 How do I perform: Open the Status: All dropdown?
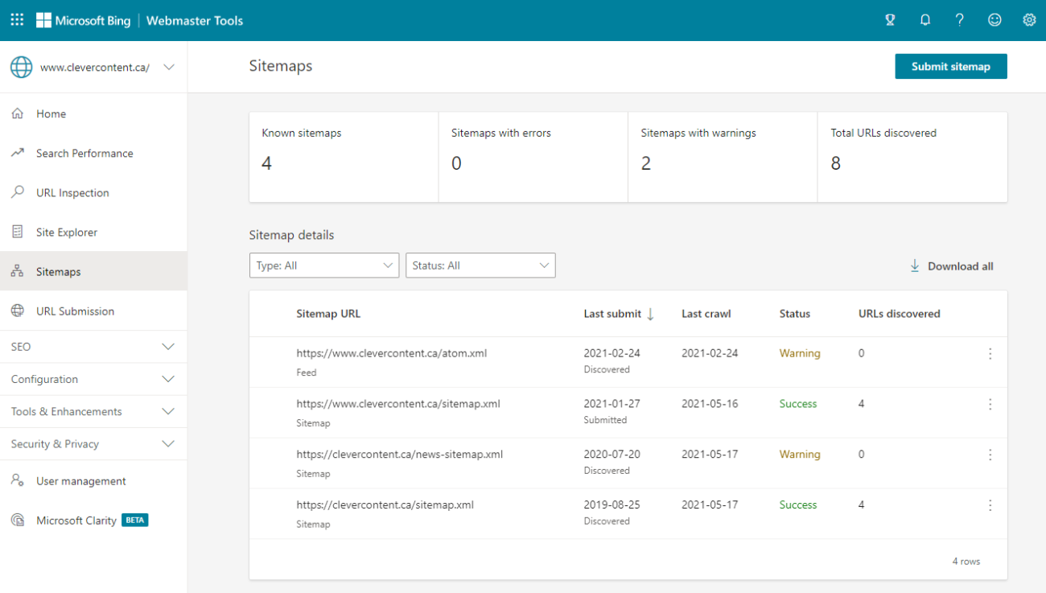click(480, 266)
